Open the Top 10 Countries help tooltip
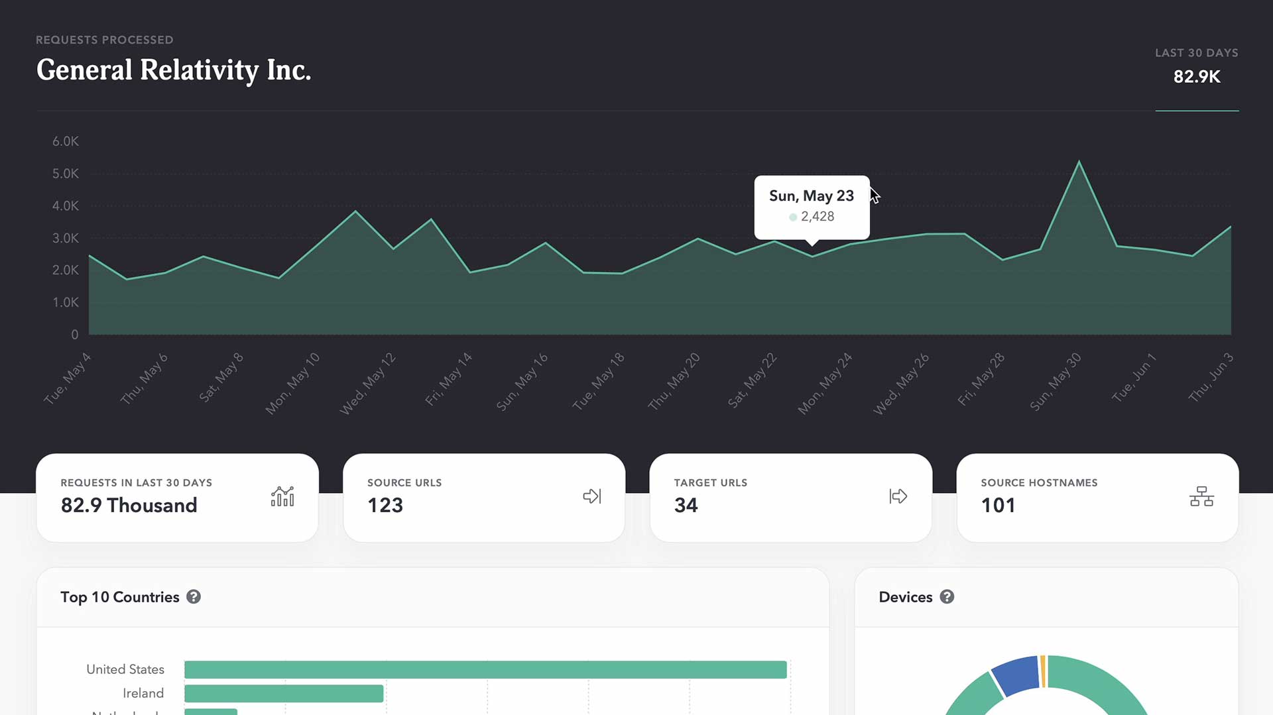 click(x=194, y=597)
